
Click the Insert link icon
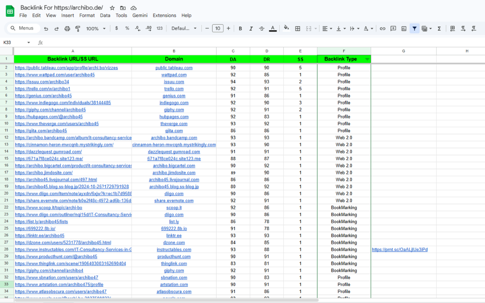pyautogui.click(x=383, y=28)
